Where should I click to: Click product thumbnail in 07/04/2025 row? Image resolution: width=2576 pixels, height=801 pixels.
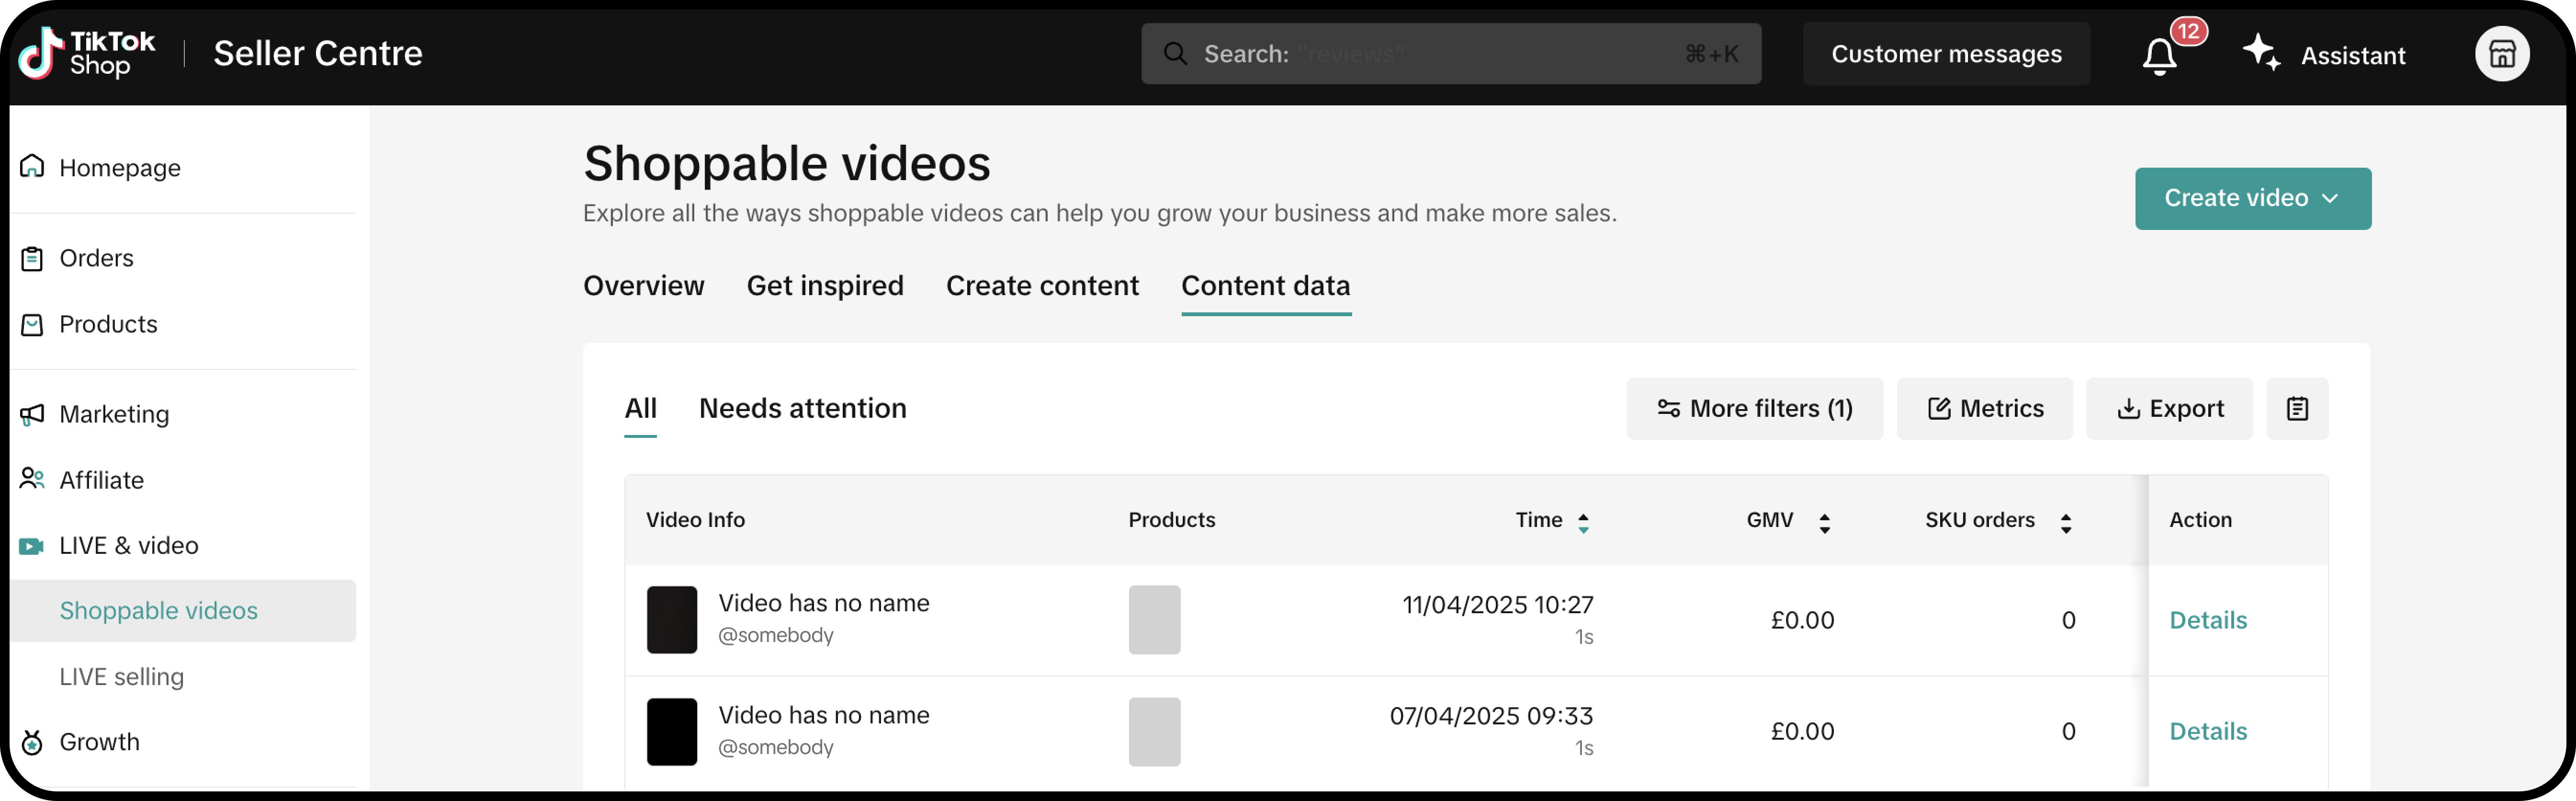click(1154, 731)
